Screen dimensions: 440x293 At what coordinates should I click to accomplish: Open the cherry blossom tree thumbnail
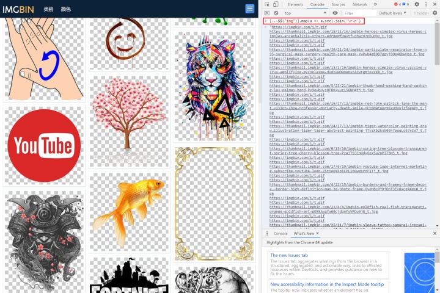129,121
